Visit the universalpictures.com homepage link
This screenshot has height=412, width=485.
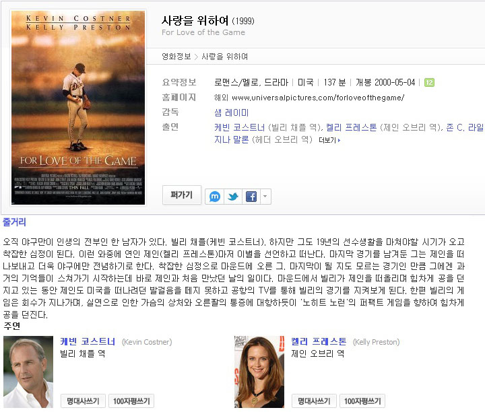tap(318, 98)
